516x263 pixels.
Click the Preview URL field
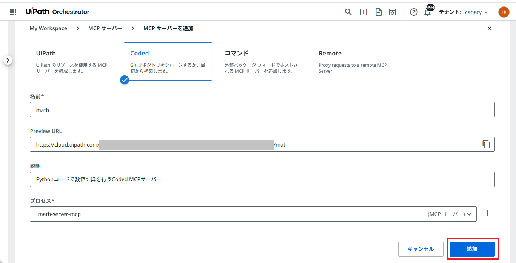262,144
